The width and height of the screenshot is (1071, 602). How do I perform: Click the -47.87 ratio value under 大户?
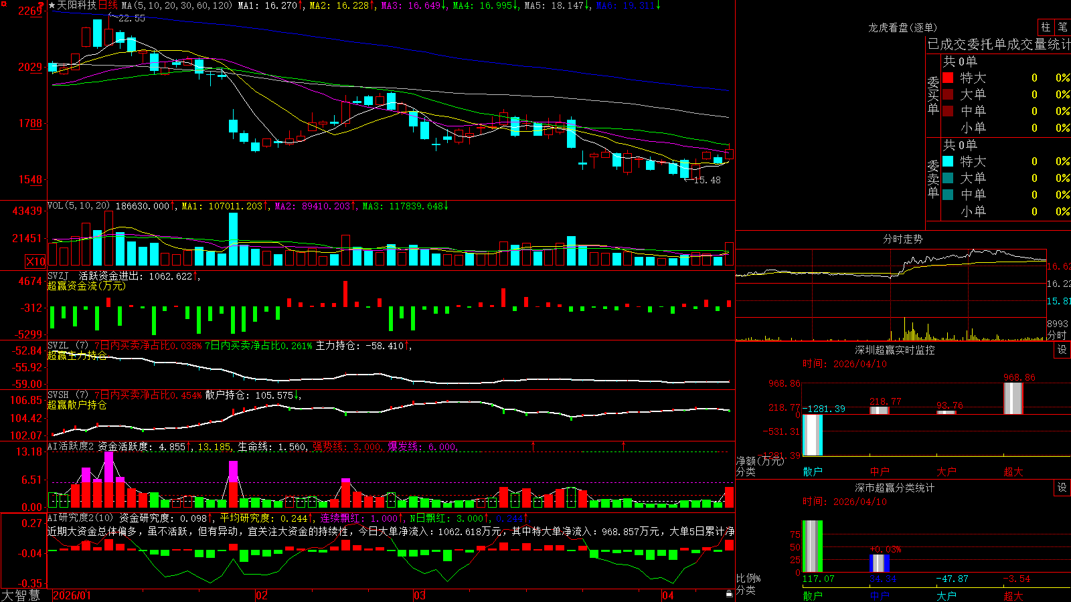coord(952,579)
